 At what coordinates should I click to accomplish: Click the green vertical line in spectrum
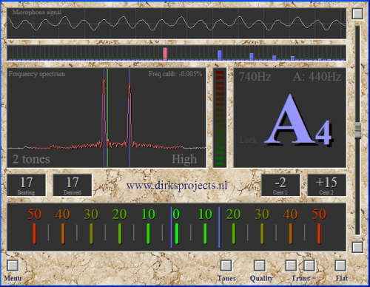tap(107, 118)
